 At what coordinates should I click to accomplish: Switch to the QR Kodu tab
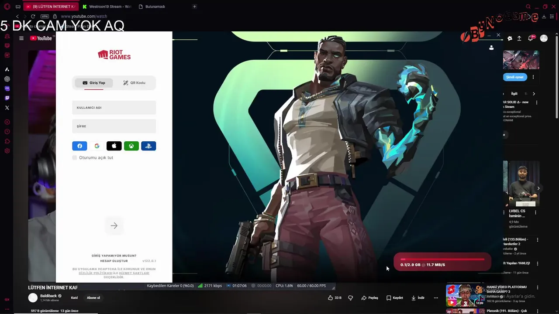click(134, 83)
